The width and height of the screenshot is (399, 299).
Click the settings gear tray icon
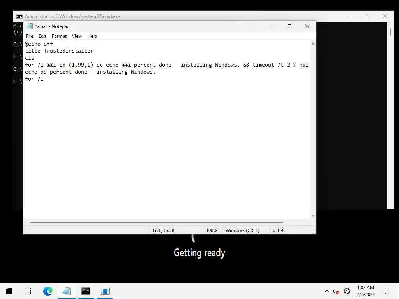[x=347, y=291]
